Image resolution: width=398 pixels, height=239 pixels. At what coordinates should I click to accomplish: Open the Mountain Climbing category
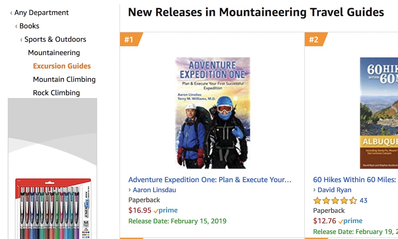[64, 79]
